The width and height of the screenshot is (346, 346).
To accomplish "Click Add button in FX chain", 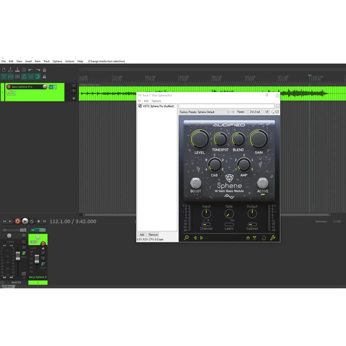I will coord(142,235).
